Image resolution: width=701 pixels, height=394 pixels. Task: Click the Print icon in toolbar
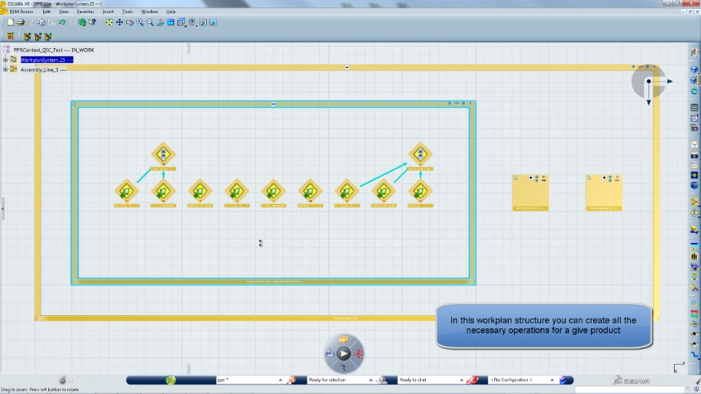[20, 23]
